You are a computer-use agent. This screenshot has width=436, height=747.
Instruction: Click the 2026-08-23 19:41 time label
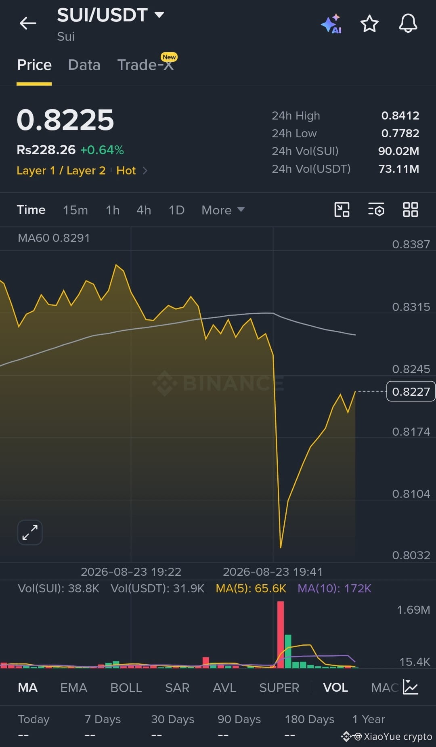tap(273, 572)
